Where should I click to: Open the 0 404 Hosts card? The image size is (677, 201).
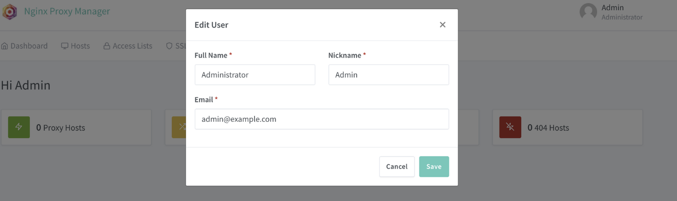tap(568, 127)
